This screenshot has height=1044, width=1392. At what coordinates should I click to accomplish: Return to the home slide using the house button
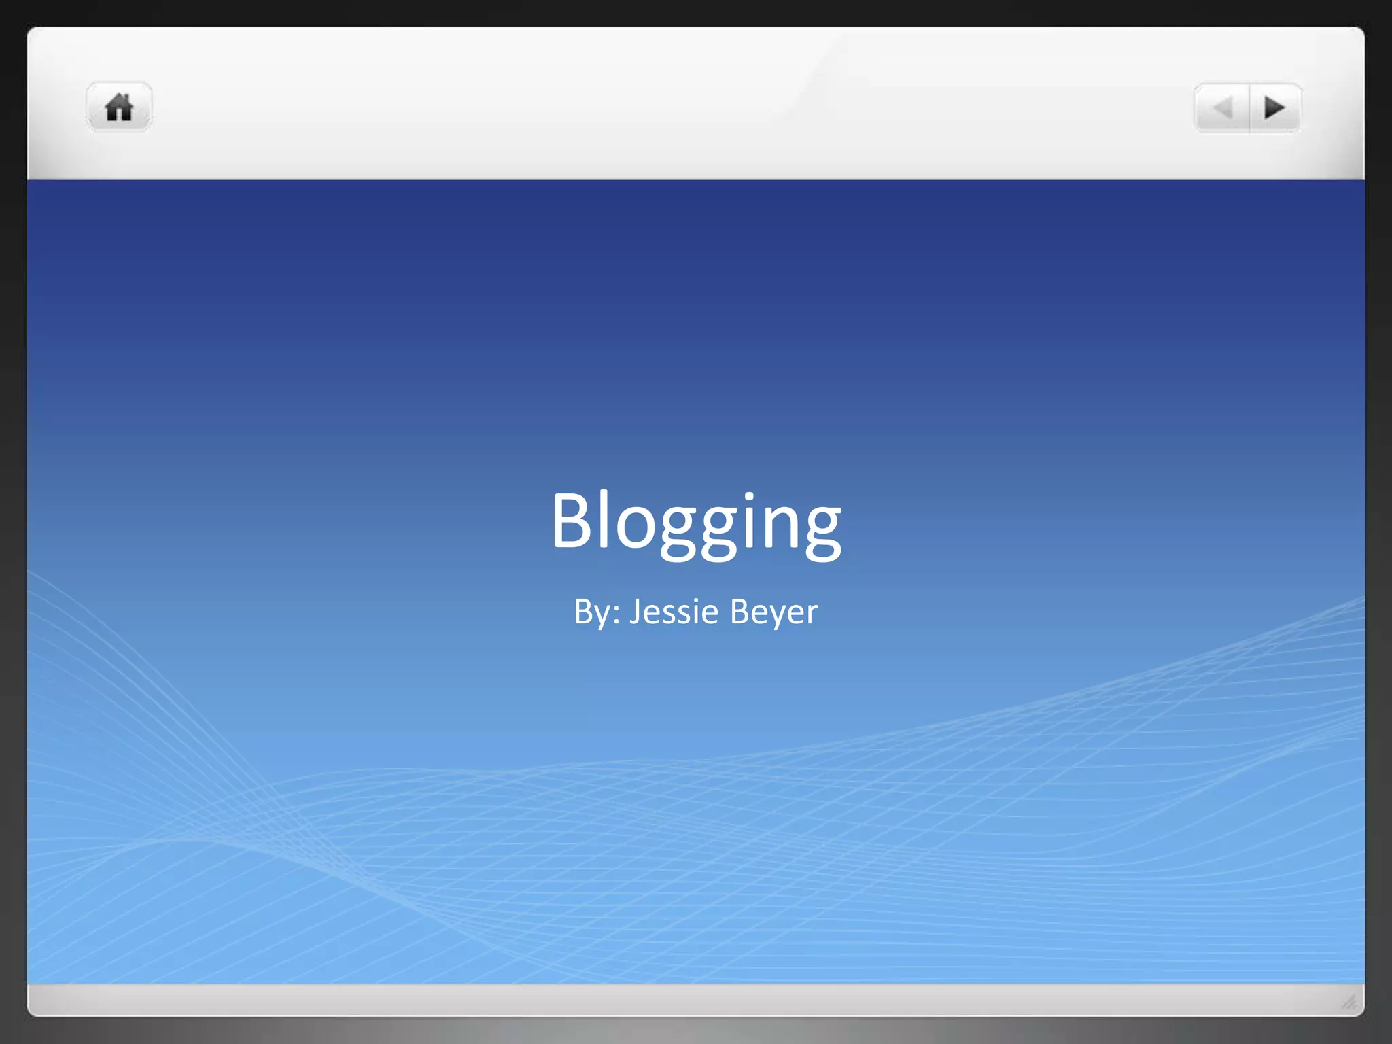click(119, 107)
